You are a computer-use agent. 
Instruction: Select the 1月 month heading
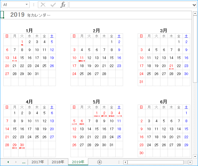(29, 31)
